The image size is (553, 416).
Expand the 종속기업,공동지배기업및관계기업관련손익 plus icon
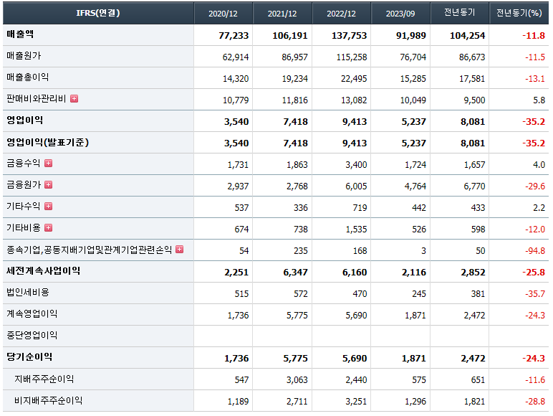tap(180, 250)
